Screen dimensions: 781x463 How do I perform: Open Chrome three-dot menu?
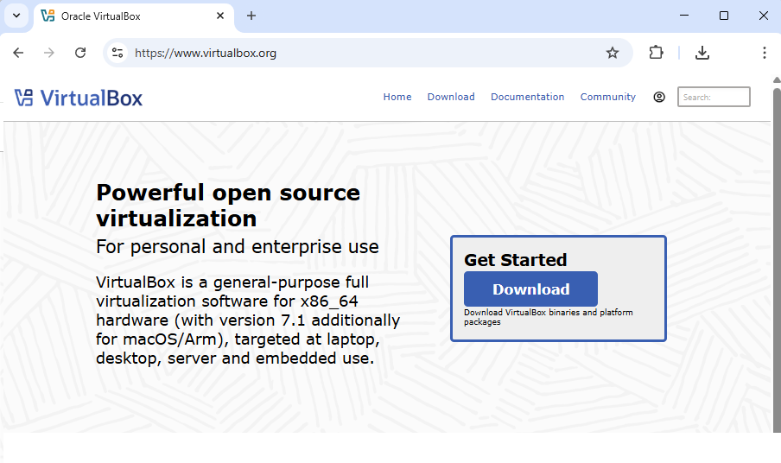pos(764,53)
